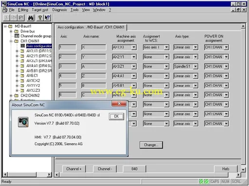
Task: Click main panel horizontal scrollbar left arrow
Action: tap(57, 175)
